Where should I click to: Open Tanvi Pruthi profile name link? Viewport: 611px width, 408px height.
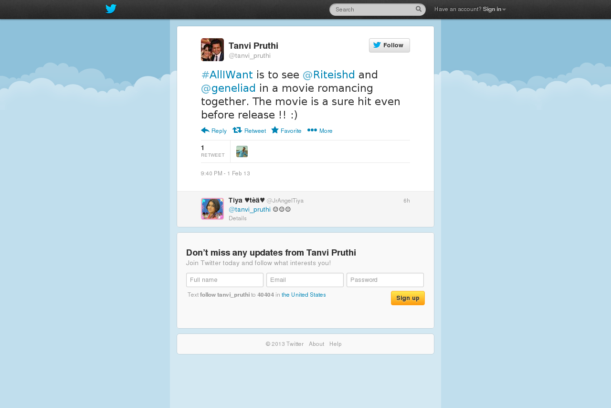[253, 46]
